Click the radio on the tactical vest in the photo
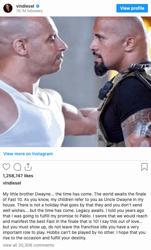 105,90
